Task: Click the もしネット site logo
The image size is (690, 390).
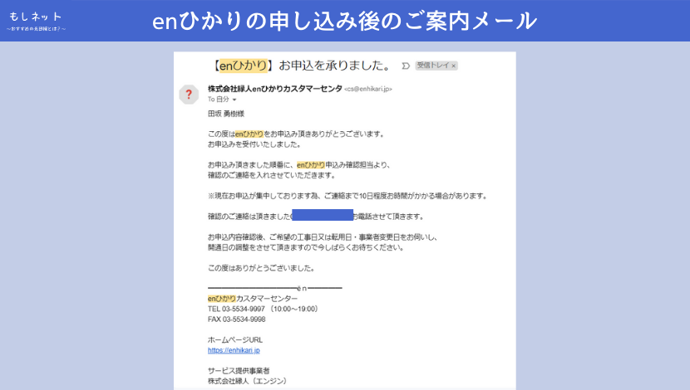Action: (36, 21)
